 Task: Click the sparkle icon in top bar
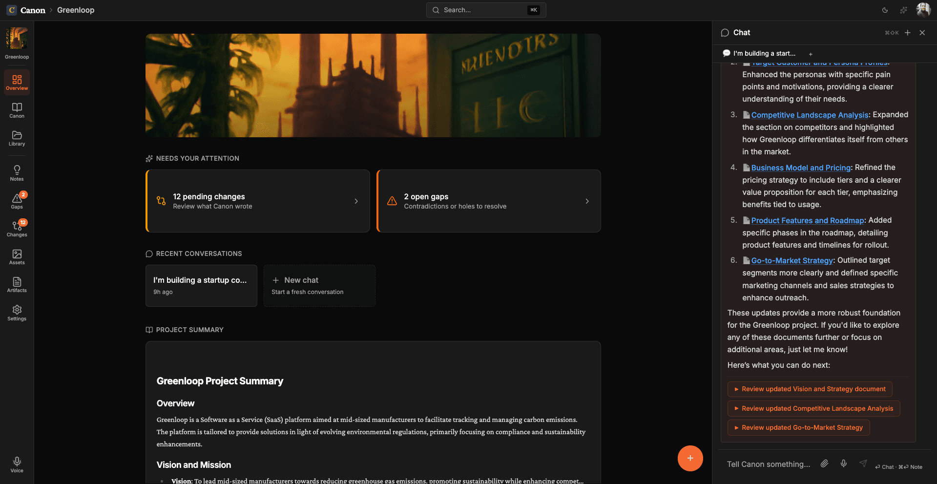click(904, 10)
